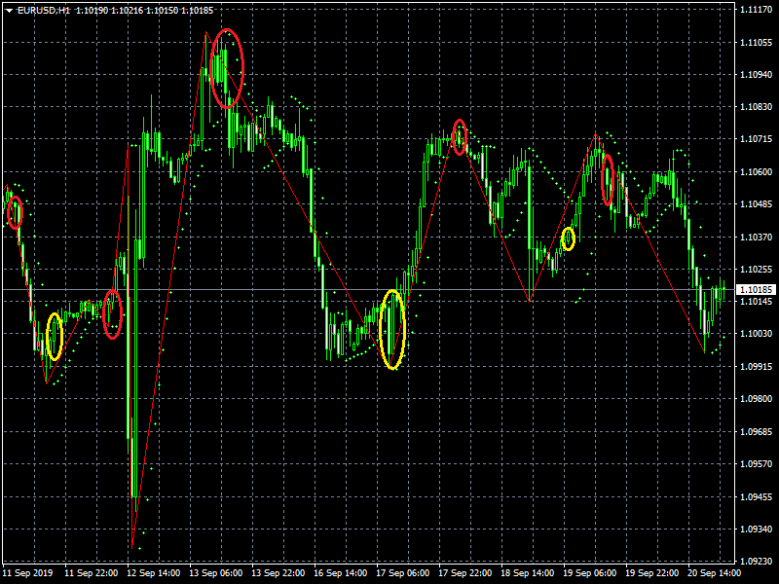Click the EURUSD,H1 symbol label
This screenshot has height=584, width=779.
coord(44,11)
